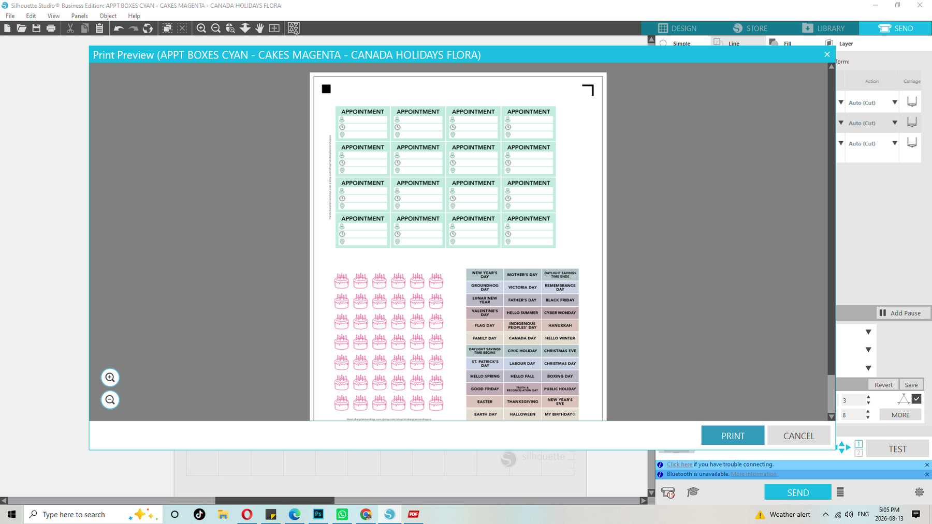Close the Print Preview dialog with X
The width and height of the screenshot is (932, 524).
click(827, 54)
